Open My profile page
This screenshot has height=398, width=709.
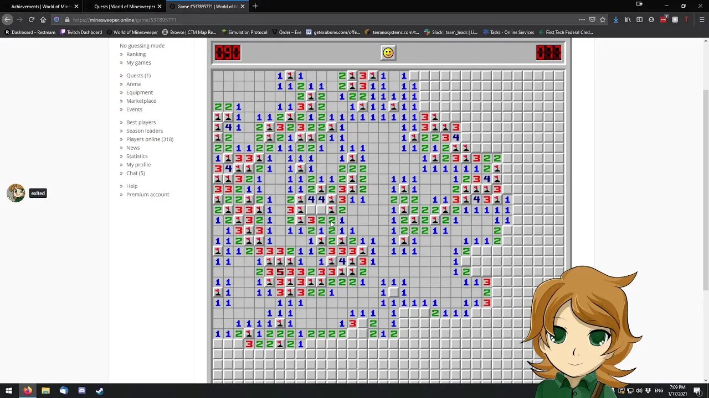point(138,165)
